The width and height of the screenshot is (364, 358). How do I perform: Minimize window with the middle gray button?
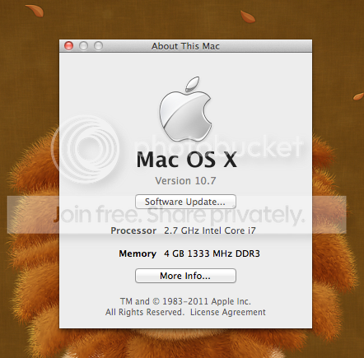pyautogui.click(x=83, y=46)
